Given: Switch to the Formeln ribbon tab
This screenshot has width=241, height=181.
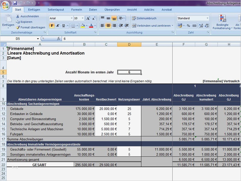Looking at the screenshot, I should [x=77, y=10].
